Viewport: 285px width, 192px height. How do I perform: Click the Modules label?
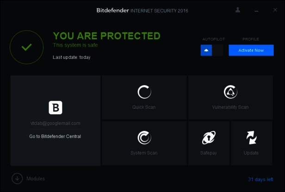36,179
